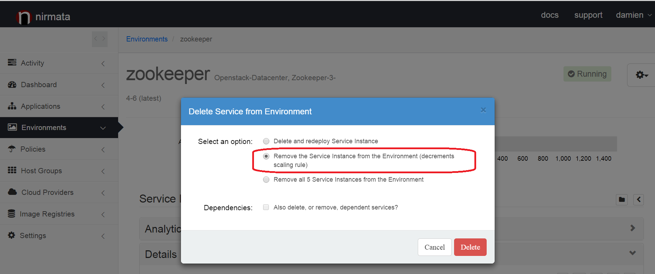Close the Delete Service dialog with X
The width and height of the screenshot is (655, 274).
click(483, 110)
